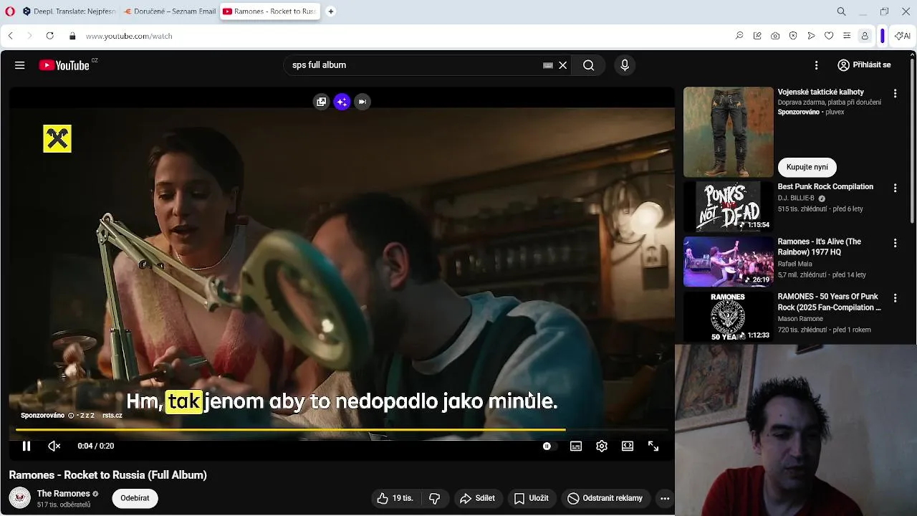This screenshot has width=917, height=516.
Task: Open D.J. BILLIE-B channel link
Action: point(796,199)
